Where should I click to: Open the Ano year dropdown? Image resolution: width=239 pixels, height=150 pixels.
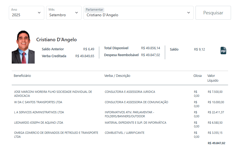[x=26, y=13]
